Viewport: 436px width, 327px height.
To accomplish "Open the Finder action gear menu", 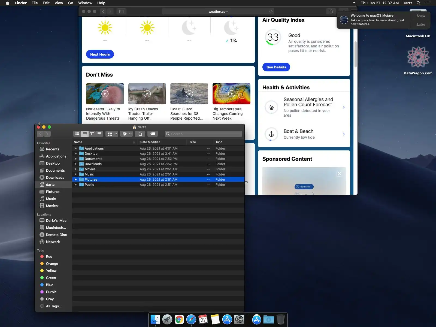I will tap(127, 134).
